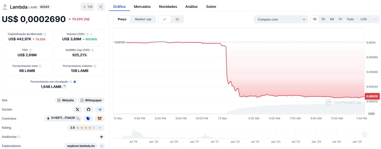Expand the explorers list chevron
381x149 pixels.
coord(102,146)
